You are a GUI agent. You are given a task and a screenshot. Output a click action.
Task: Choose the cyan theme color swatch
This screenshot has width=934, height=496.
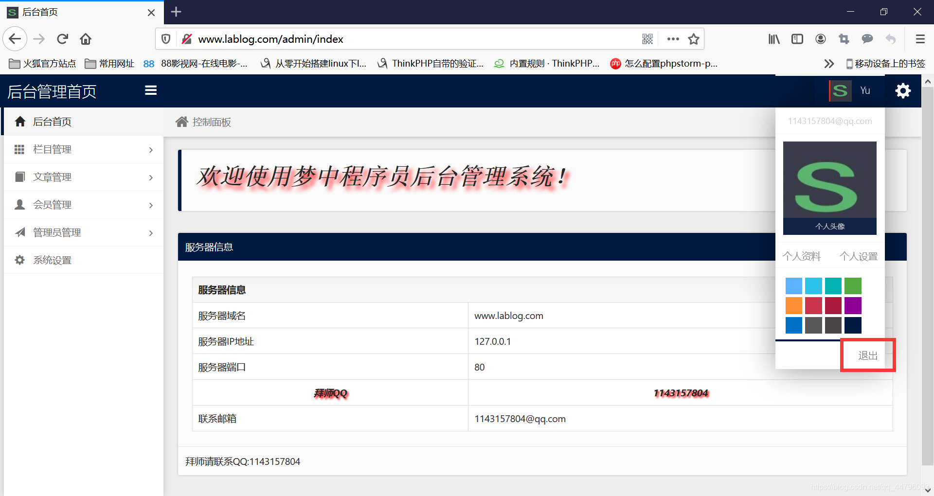813,286
